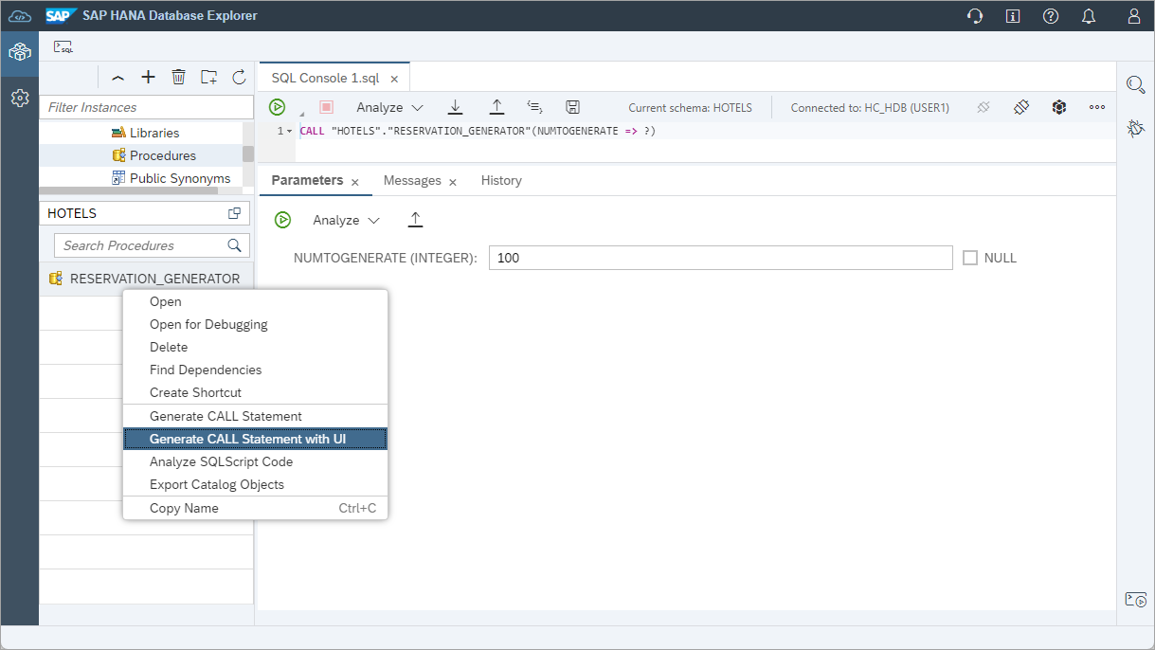Close the Parameters tab
This screenshot has height=650, width=1155.
(x=355, y=181)
